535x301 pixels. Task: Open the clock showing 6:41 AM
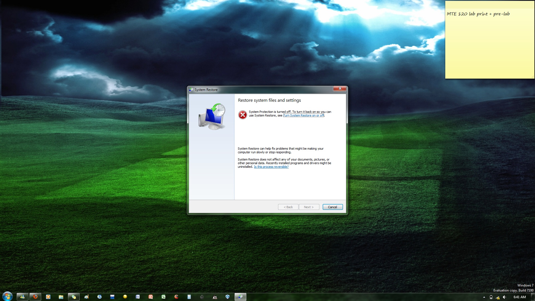coord(519,297)
